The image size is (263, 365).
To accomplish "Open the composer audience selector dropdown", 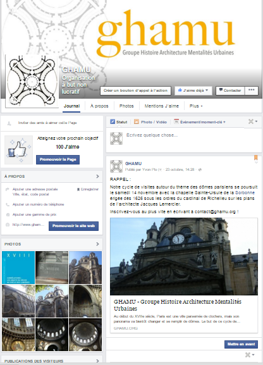I will 253,121.
